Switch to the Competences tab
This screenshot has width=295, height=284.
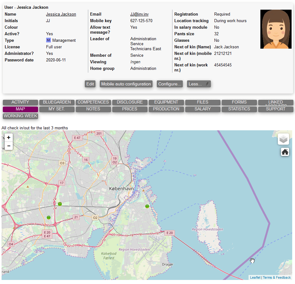pyautogui.click(x=93, y=102)
